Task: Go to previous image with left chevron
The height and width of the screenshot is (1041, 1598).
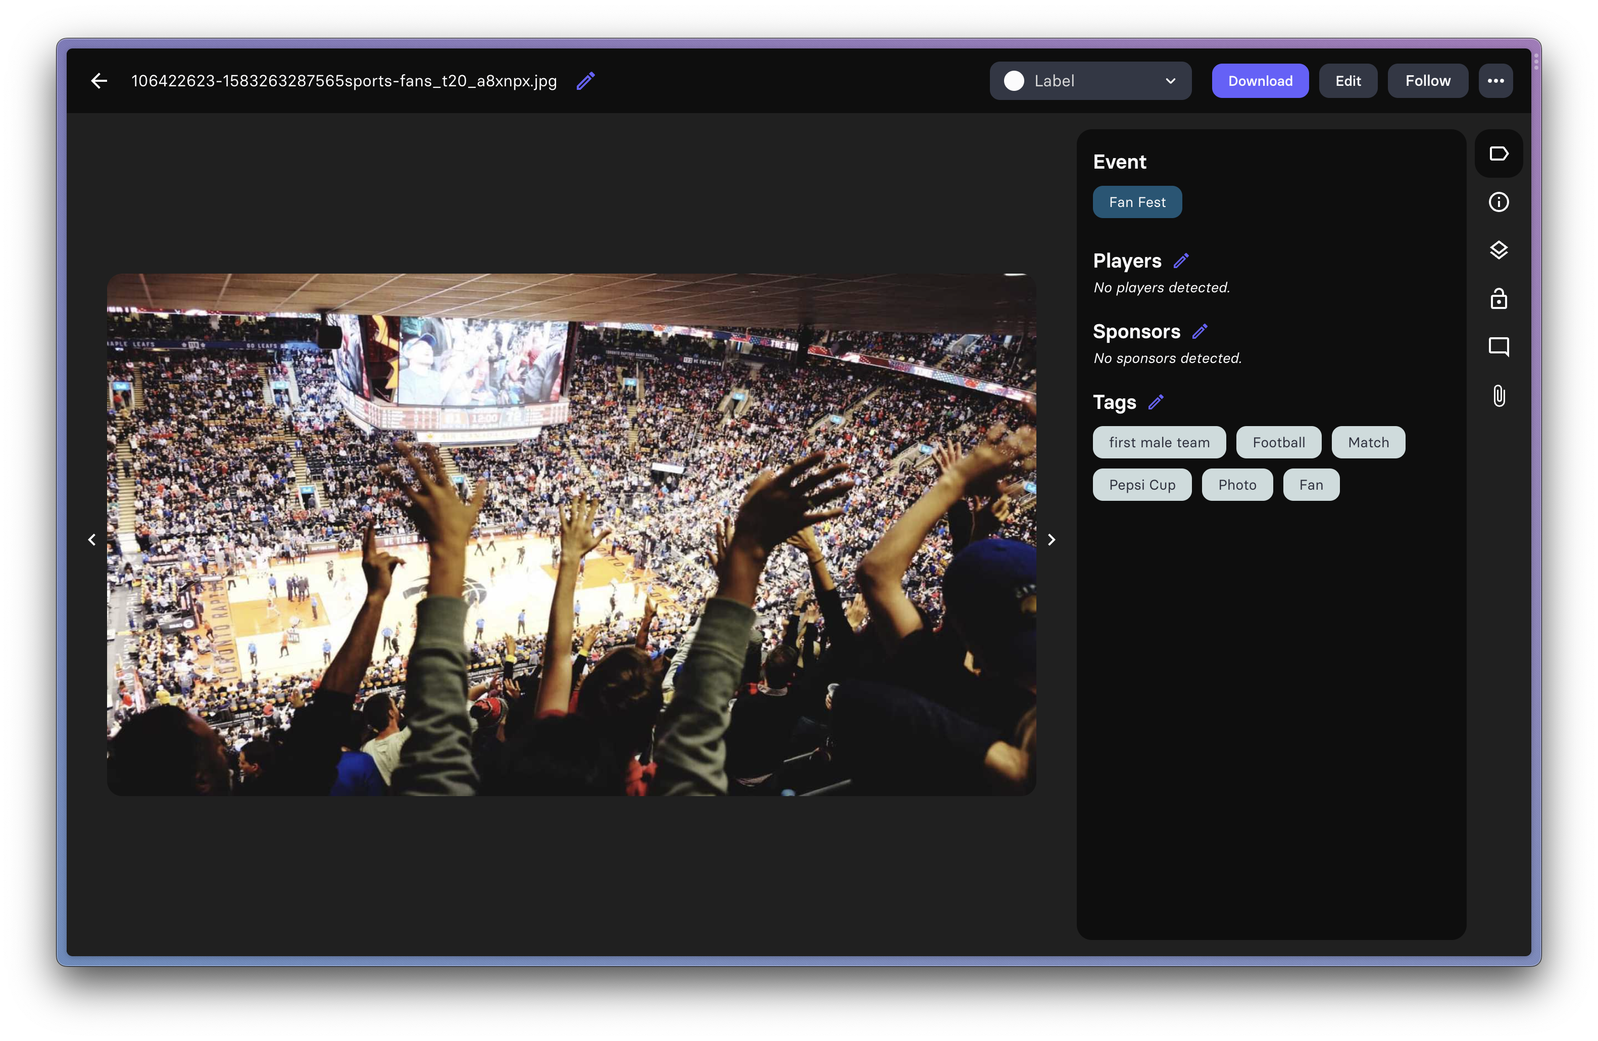Action: click(92, 540)
